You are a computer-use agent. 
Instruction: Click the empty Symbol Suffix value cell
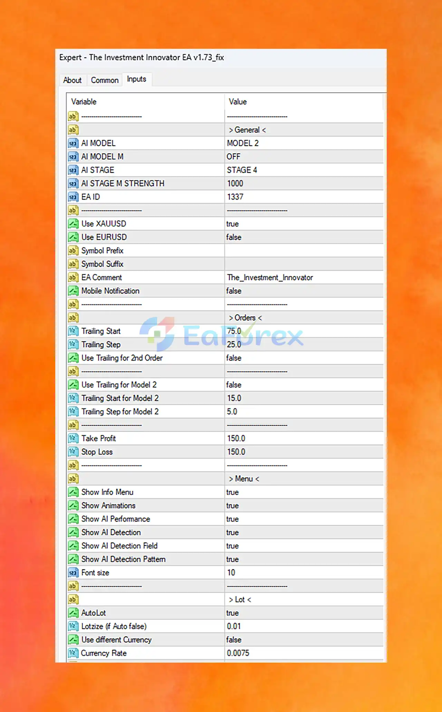pyautogui.click(x=304, y=264)
